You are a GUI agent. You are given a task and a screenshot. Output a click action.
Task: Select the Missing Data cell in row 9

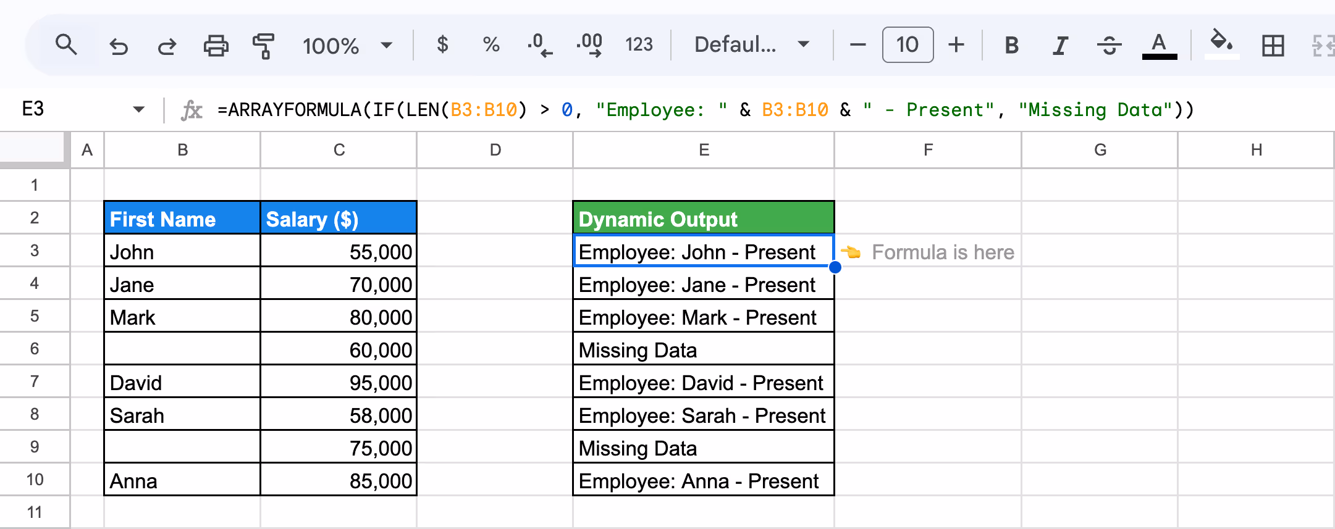(704, 447)
